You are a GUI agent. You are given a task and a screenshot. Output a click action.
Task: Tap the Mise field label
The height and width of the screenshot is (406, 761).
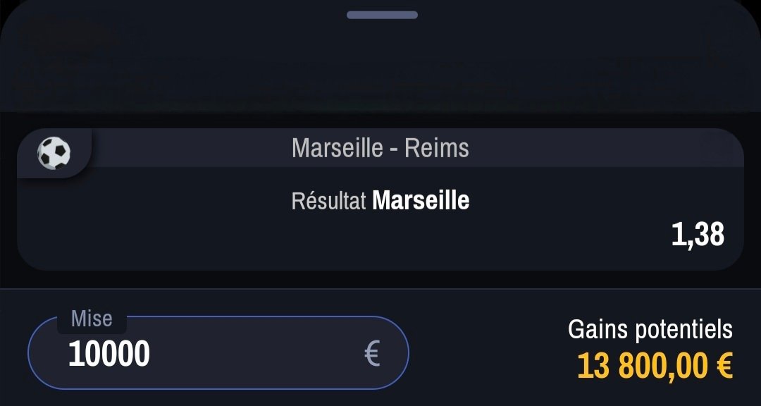click(92, 319)
